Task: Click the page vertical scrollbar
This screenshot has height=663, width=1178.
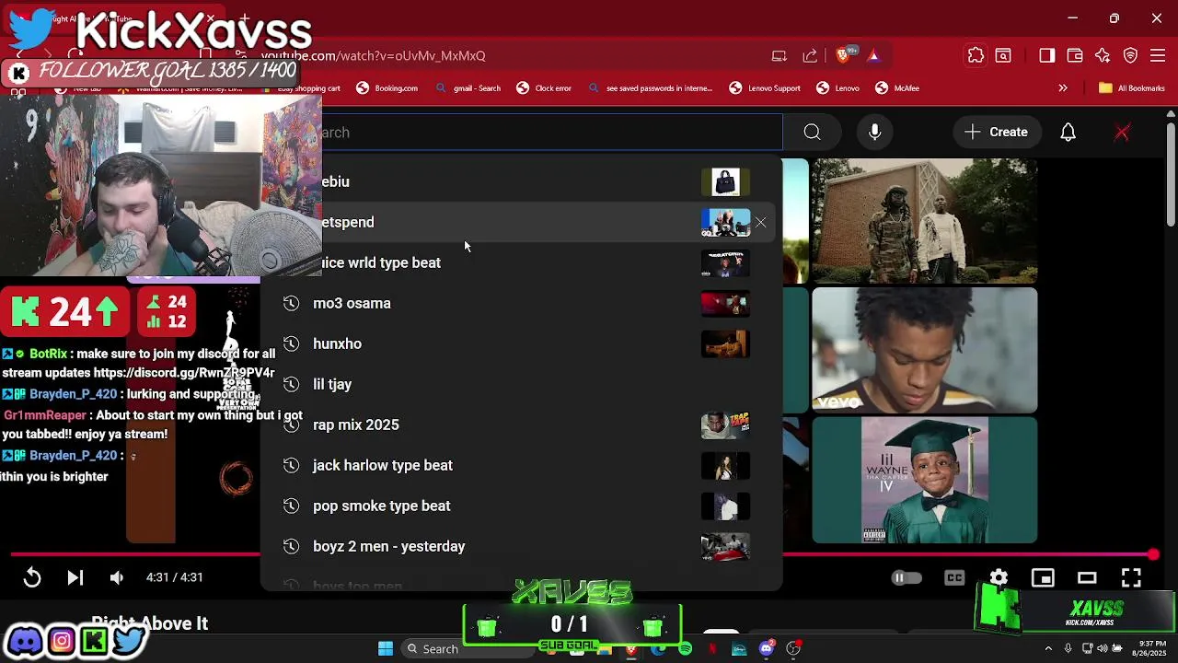Action: pyautogui.click(x=1171, y=175)
